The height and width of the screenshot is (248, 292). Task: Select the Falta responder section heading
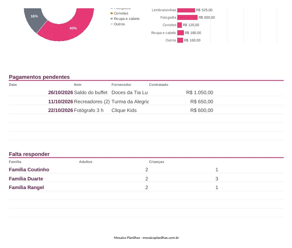[29, 154]
